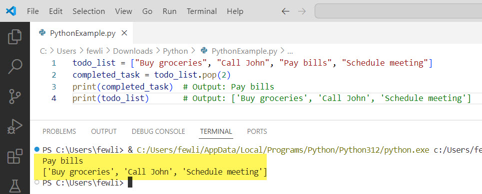
Task: Click the command center search box
Action: (x=399, y=11)
